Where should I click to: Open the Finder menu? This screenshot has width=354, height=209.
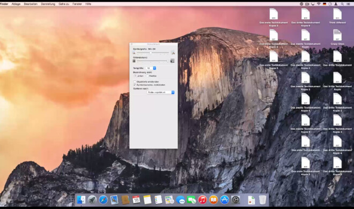[4, 4]
